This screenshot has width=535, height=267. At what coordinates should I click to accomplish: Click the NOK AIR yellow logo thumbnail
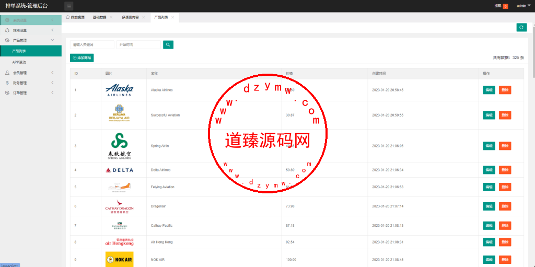point(120,260)
